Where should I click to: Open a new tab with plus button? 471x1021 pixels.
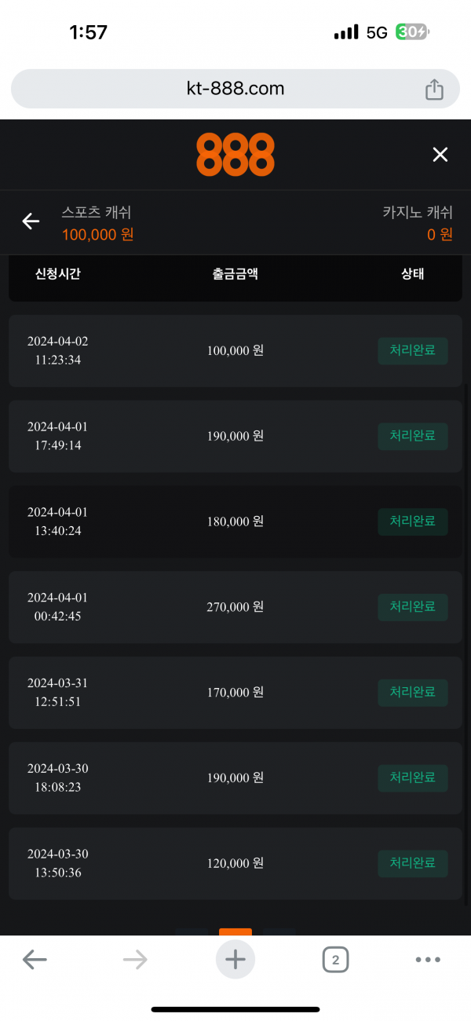235,959
